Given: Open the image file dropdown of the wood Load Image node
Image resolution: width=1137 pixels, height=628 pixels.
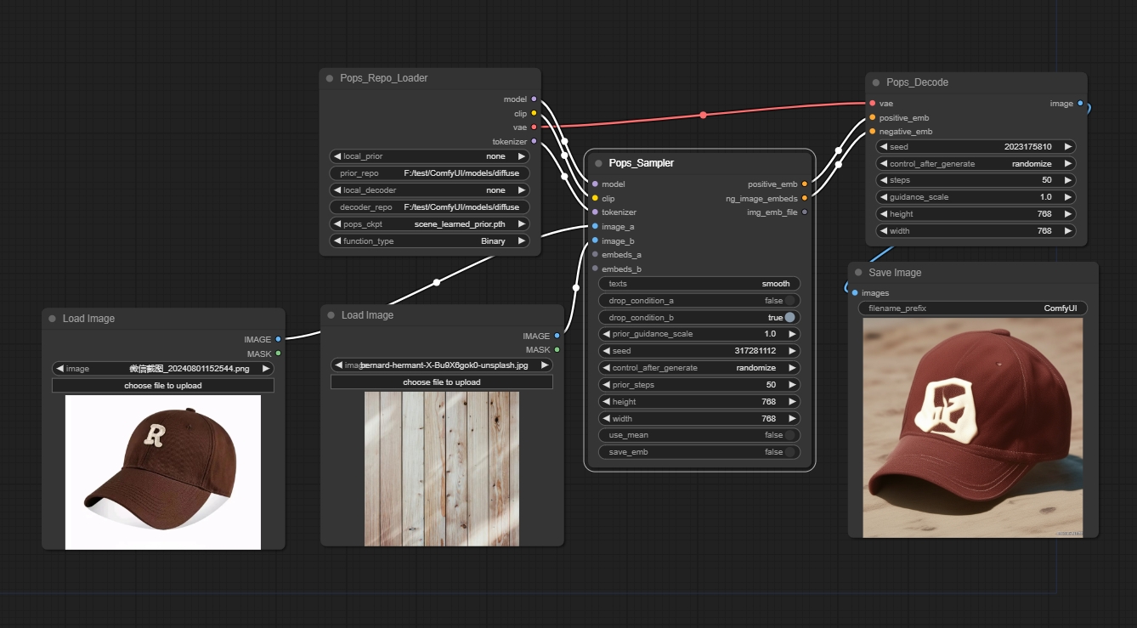Looking at the screenshot, I should click(442, 365).
